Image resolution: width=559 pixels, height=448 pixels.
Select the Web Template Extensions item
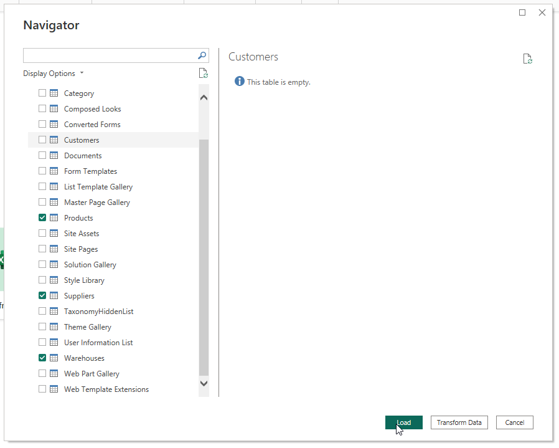106,389
